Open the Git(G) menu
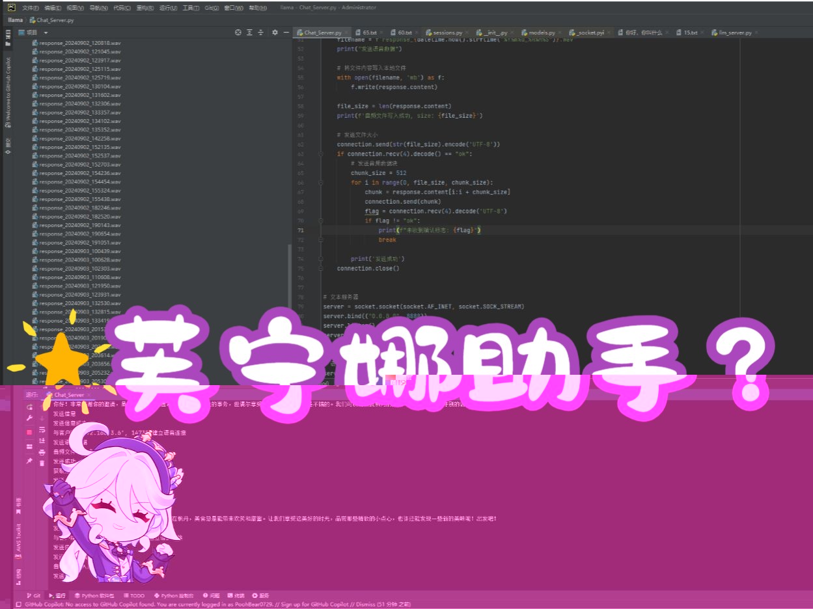Image resolution: width=813 pixels, height=609 pixels. [x=212, y=8]
